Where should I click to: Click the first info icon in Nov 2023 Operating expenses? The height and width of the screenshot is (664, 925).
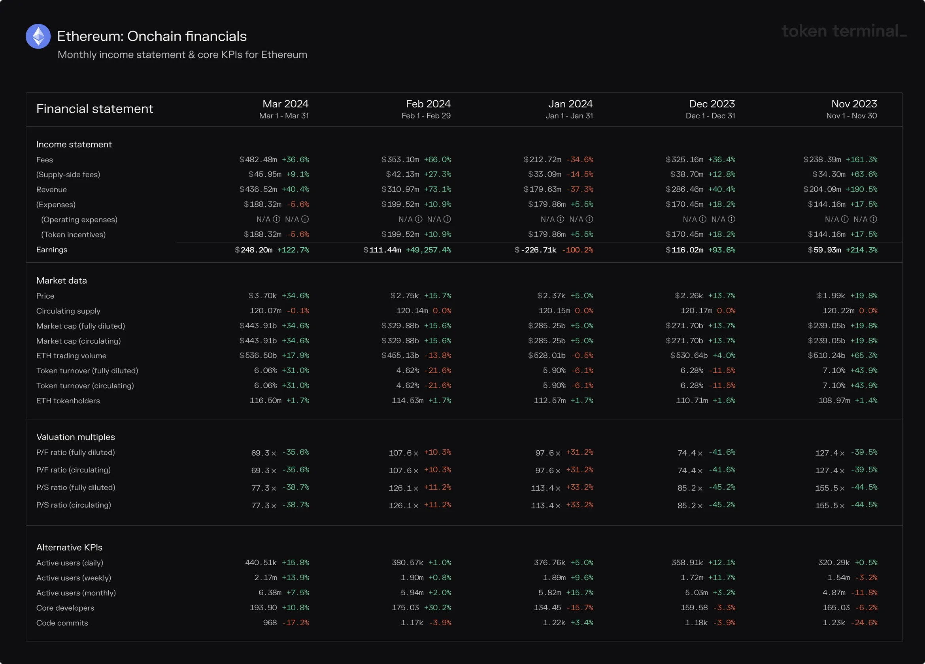(845, 219)
